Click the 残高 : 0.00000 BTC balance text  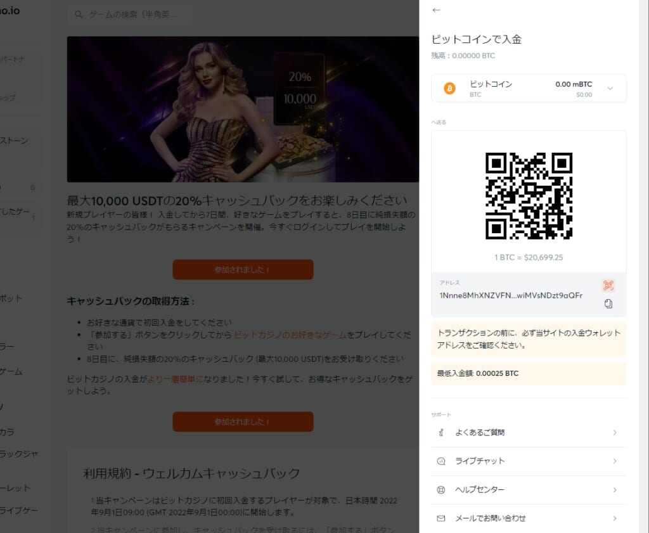coord(463,56)
